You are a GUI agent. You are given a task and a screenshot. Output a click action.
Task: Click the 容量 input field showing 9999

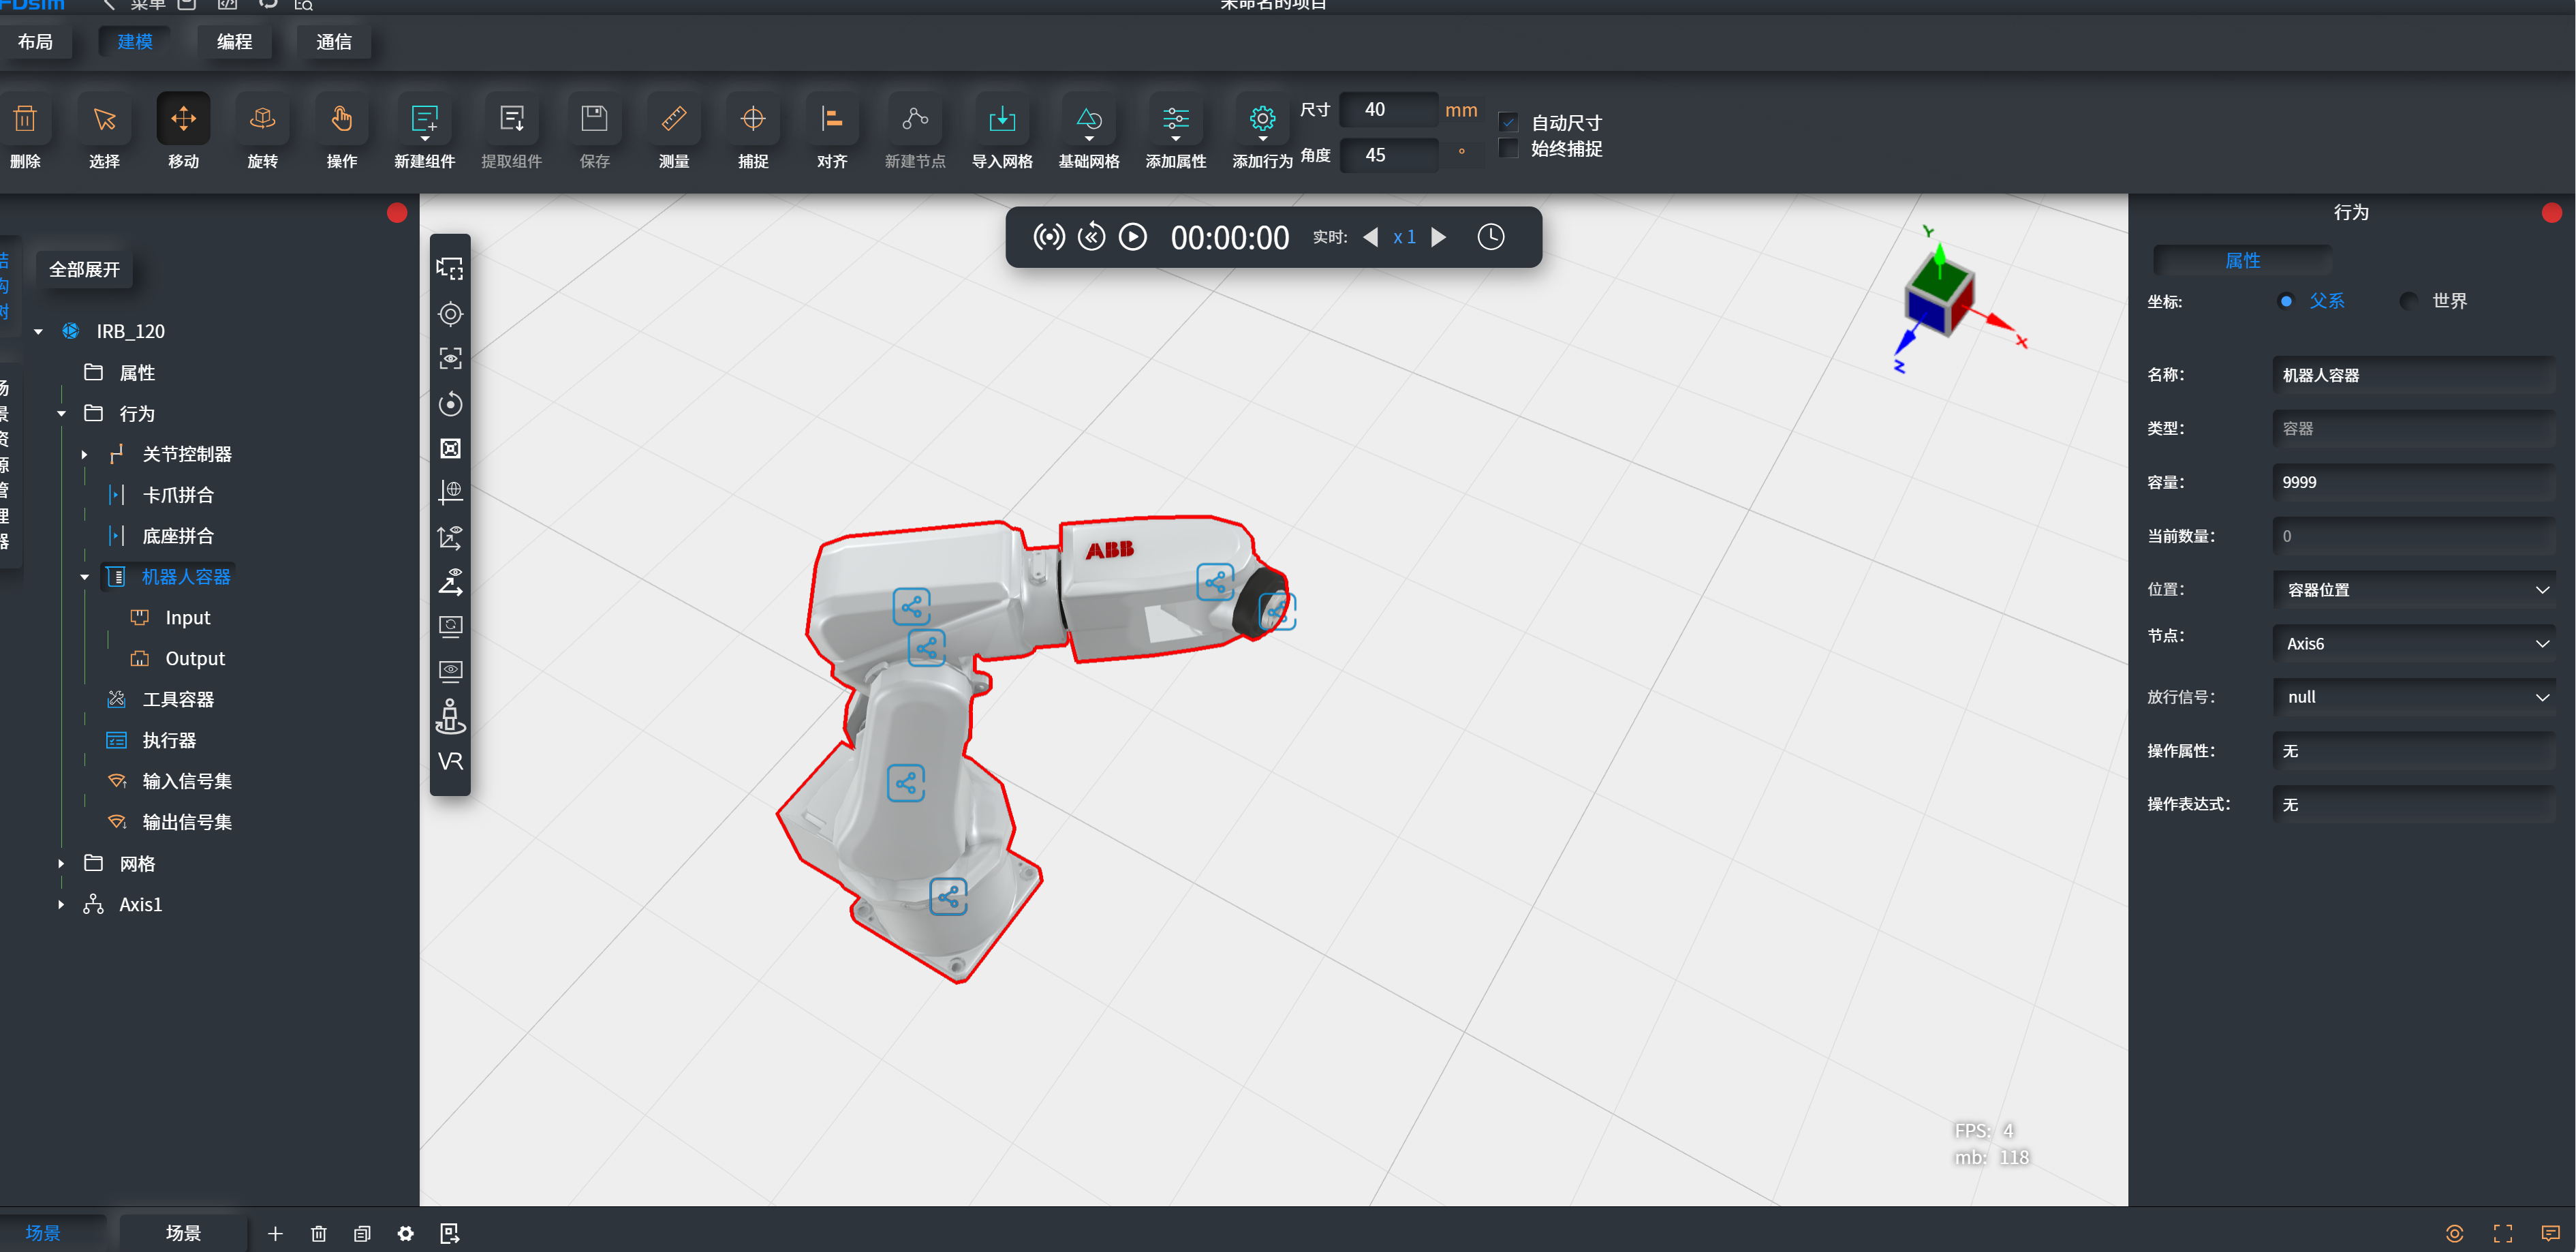(2413, 482)
